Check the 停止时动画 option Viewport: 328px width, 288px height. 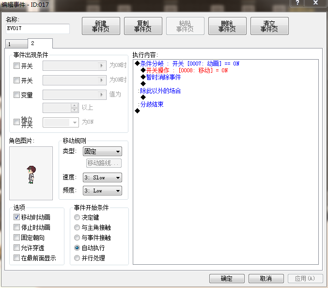coord(16,227)
